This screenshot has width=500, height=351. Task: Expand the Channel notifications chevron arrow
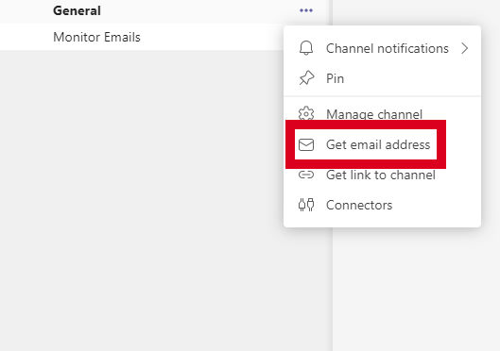point(465,48)
